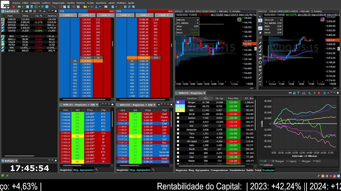Viewport: 341px width, 191px height.
Task: Open dropdown arrow beside user profile toolbar icon
Action: click(100, 7)
